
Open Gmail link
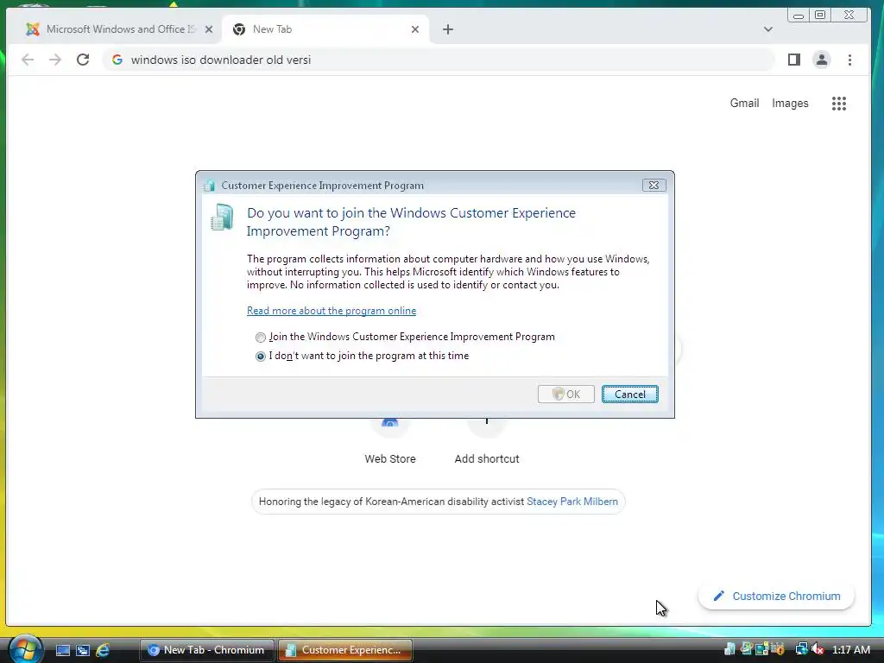[x=744, y=104]
